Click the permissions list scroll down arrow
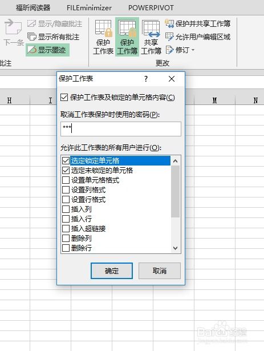Viewport: 264px width, 351px height. pyautogui.click(x=176, y=248)
